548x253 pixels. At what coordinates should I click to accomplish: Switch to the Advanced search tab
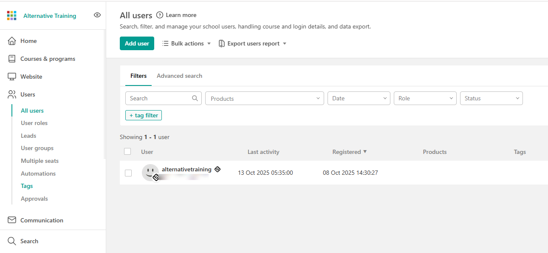click(x=179, y=76)
